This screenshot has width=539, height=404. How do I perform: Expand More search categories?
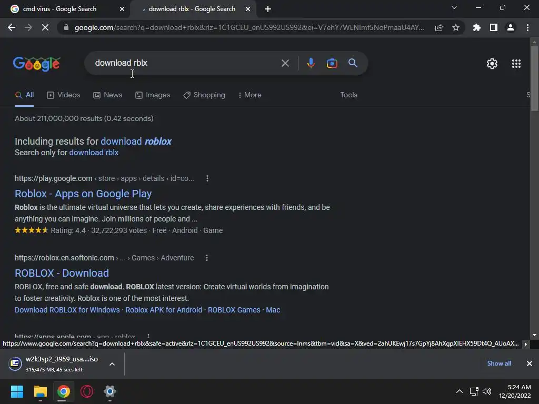coord(250,95)
